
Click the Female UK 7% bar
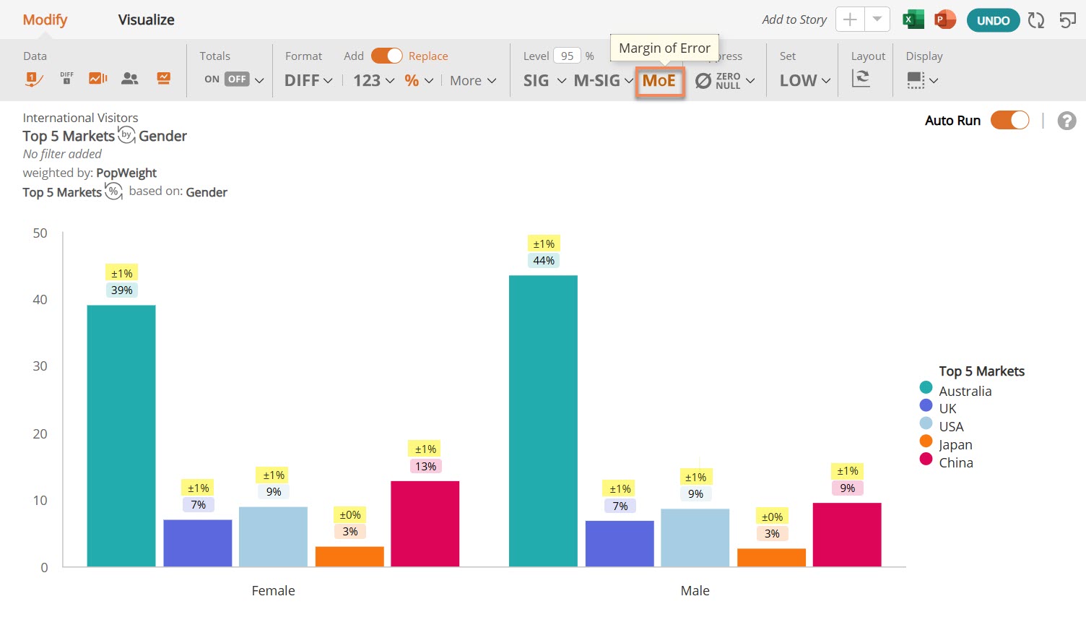198,543
